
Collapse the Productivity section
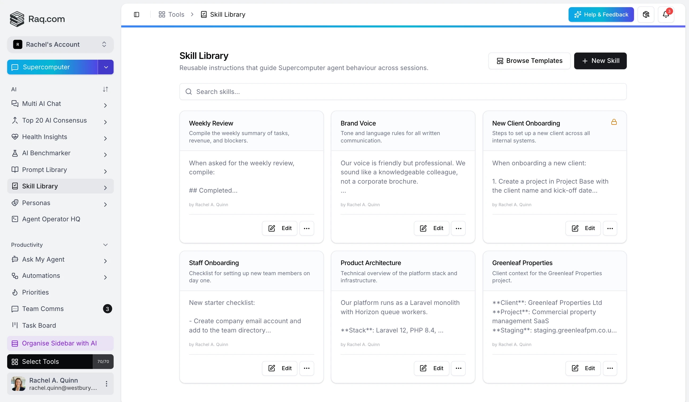click(x=105, y=245)
